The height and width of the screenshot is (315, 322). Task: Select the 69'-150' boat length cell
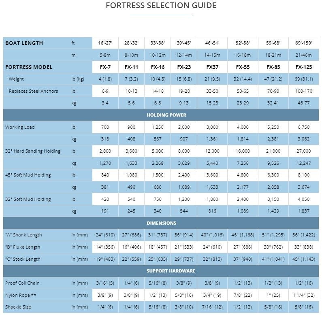point(304,43)
